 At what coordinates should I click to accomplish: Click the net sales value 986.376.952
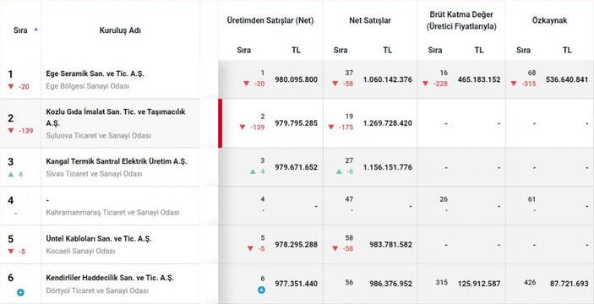pyautogui.click(x=390, y=284)
